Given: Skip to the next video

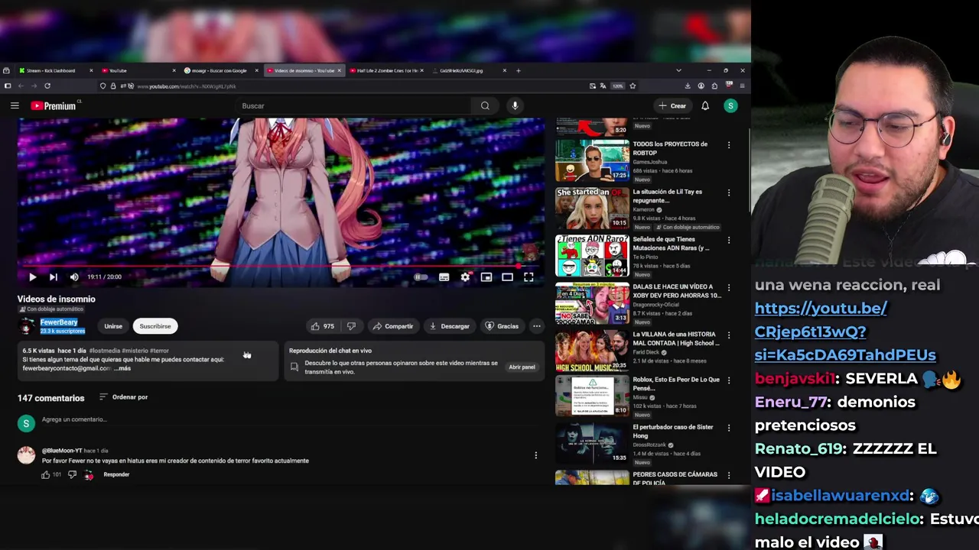Looking at the screenshot, I should pyautogui.click(x=53, y=277).
